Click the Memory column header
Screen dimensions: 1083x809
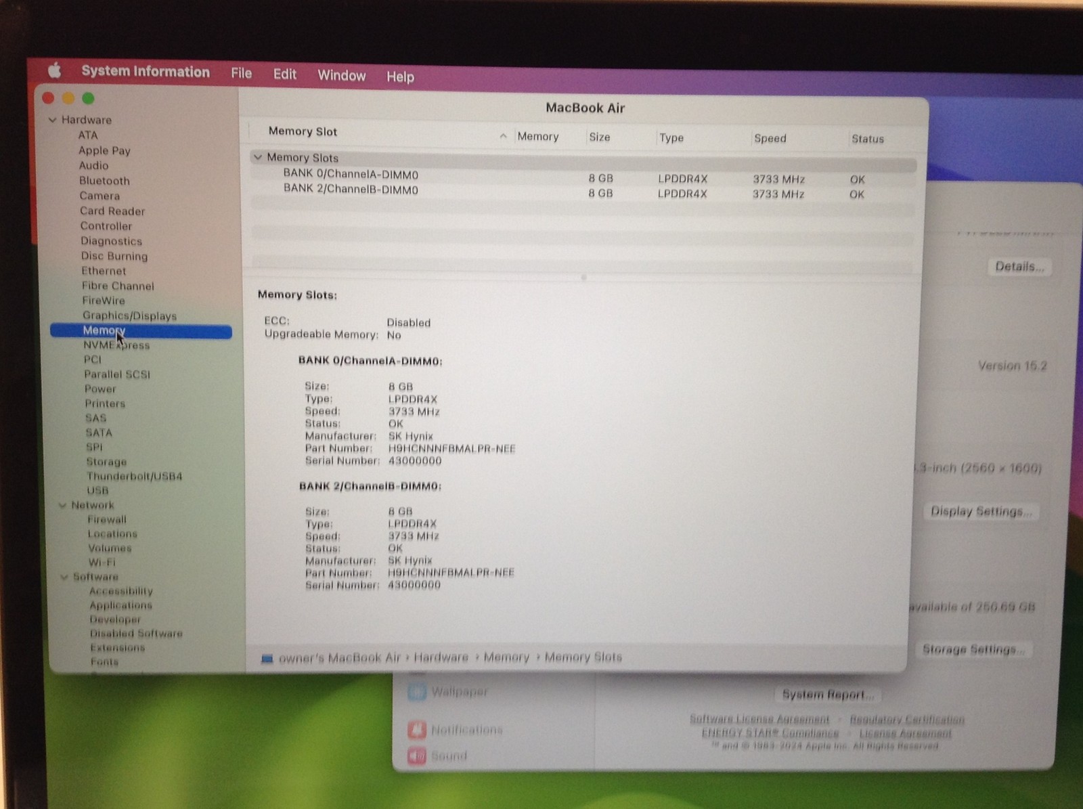(x=538, y=136)
